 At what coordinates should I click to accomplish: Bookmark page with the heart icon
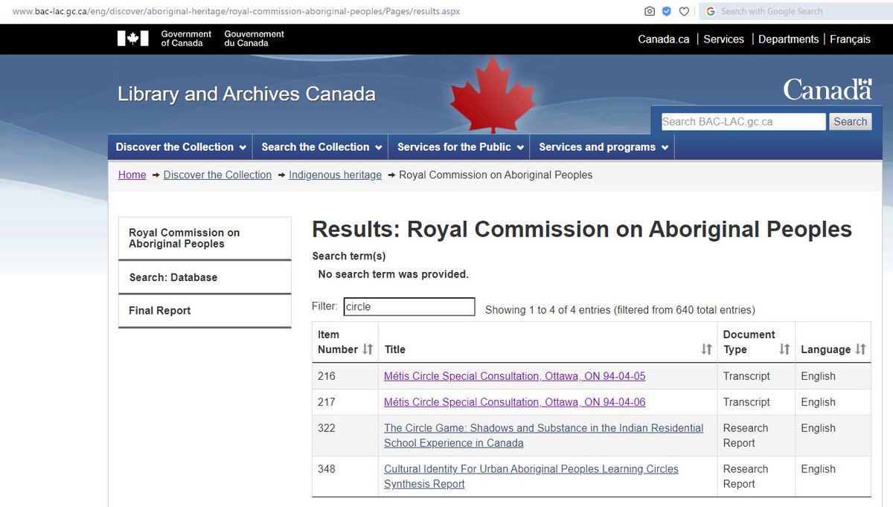[684, 11]
